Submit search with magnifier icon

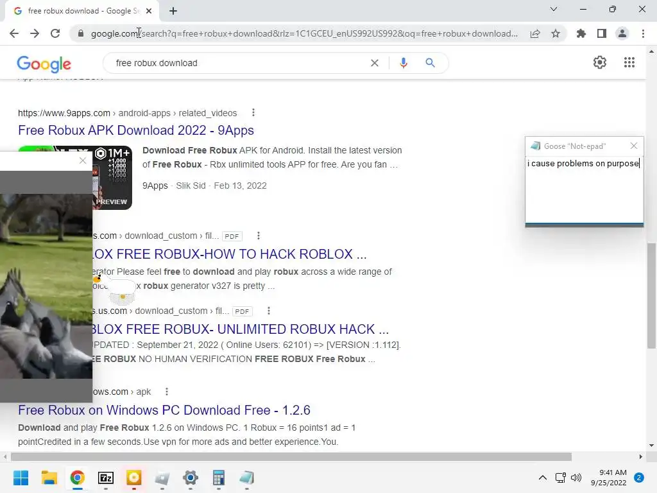click(x=430, y=63)
